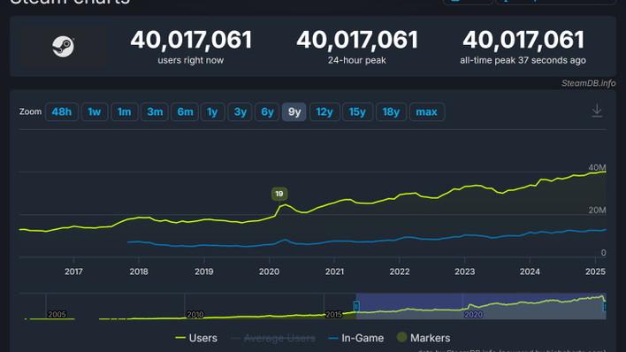Open the SteamDB.info credit link
This screenshot has height=352, width=626.
(589, 83)
